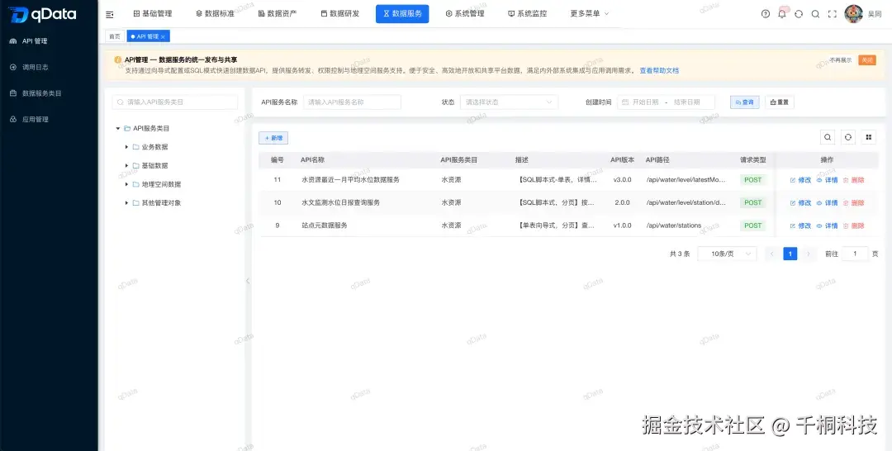Switch to 系统管理 top menu

coord(465,14)
